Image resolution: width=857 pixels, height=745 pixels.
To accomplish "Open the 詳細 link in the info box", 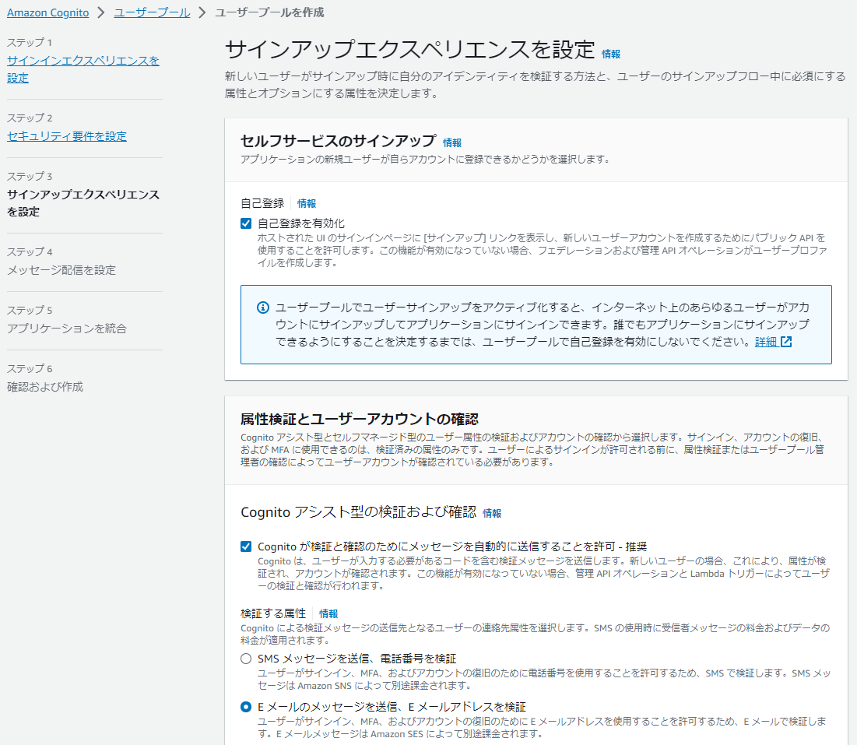I will [x=766, y=342].
